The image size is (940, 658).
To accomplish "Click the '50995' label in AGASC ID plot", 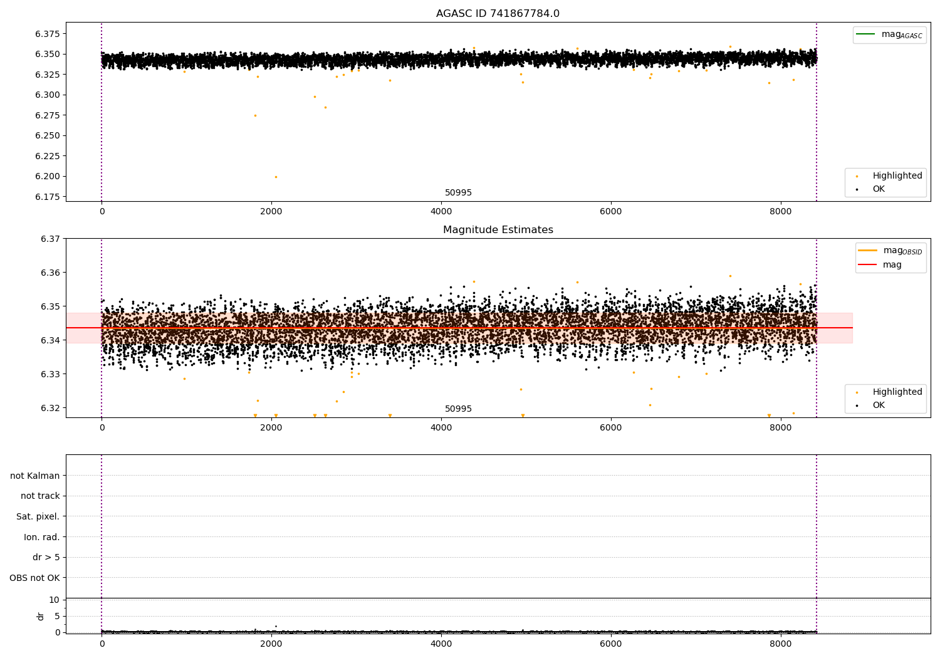I will [458, 193].
